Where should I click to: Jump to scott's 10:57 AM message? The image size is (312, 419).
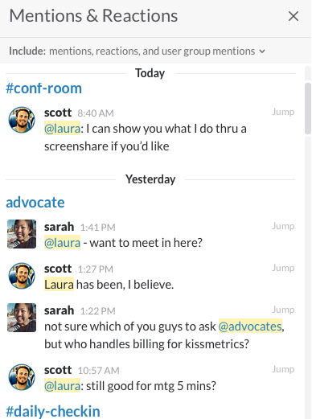pyautogui.click(x=283, y=369)
